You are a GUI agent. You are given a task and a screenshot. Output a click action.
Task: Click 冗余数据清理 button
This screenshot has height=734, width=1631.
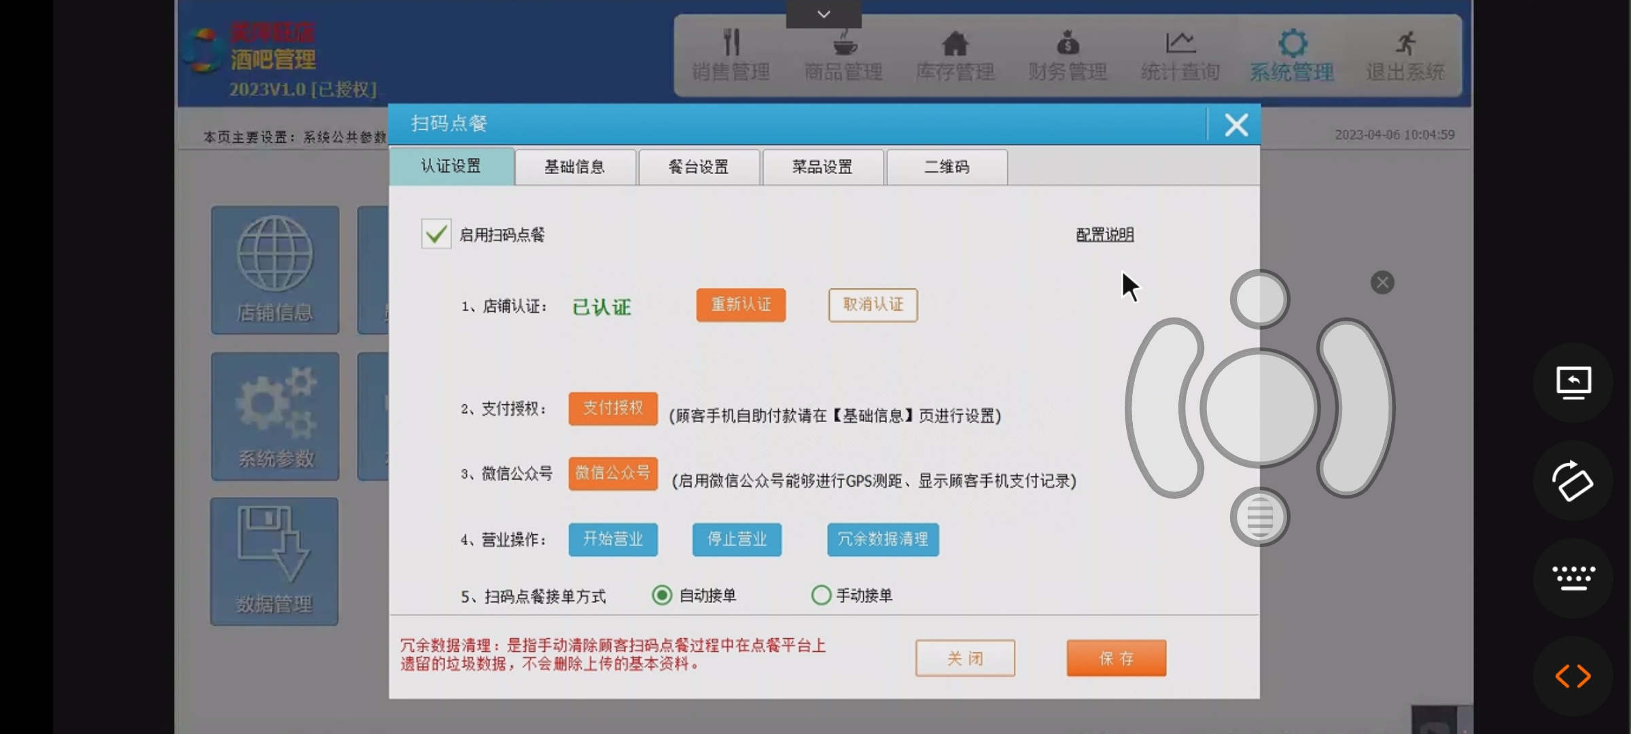point(882,540)
